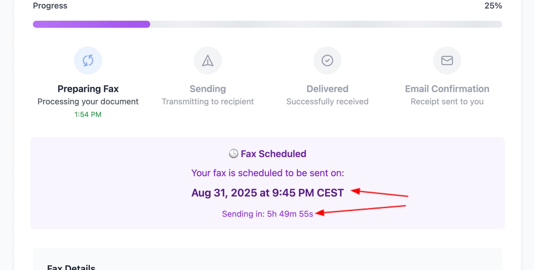Viewport: 534px width, 270px height.
Task: Click the Fax Details section heading
Action: coord(71,268)
